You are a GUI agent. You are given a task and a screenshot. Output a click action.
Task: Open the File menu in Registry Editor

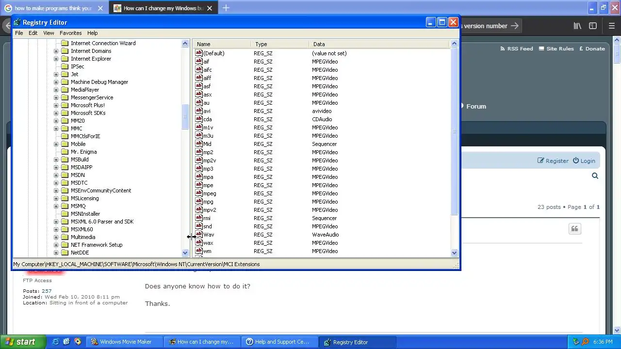(19, 33)
